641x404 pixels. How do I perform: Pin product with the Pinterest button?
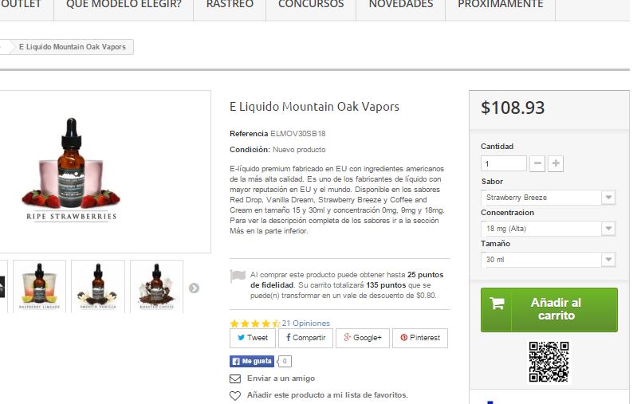click(420, 338)
